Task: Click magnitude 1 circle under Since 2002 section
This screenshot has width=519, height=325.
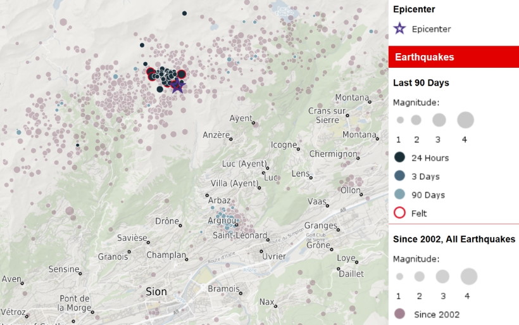Action: coord(399,277)
